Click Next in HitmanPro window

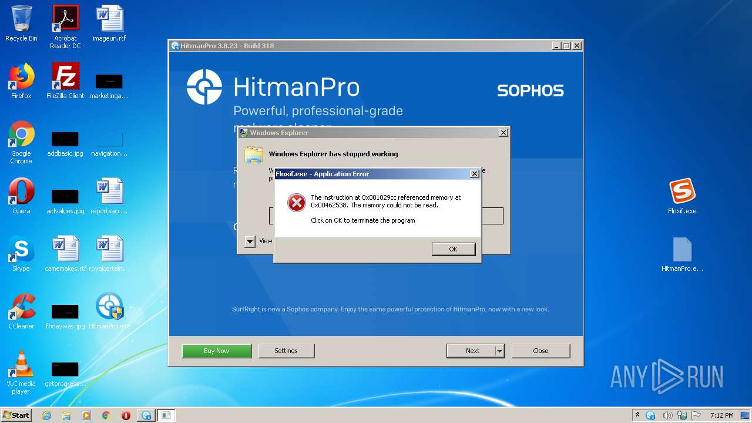472,351
